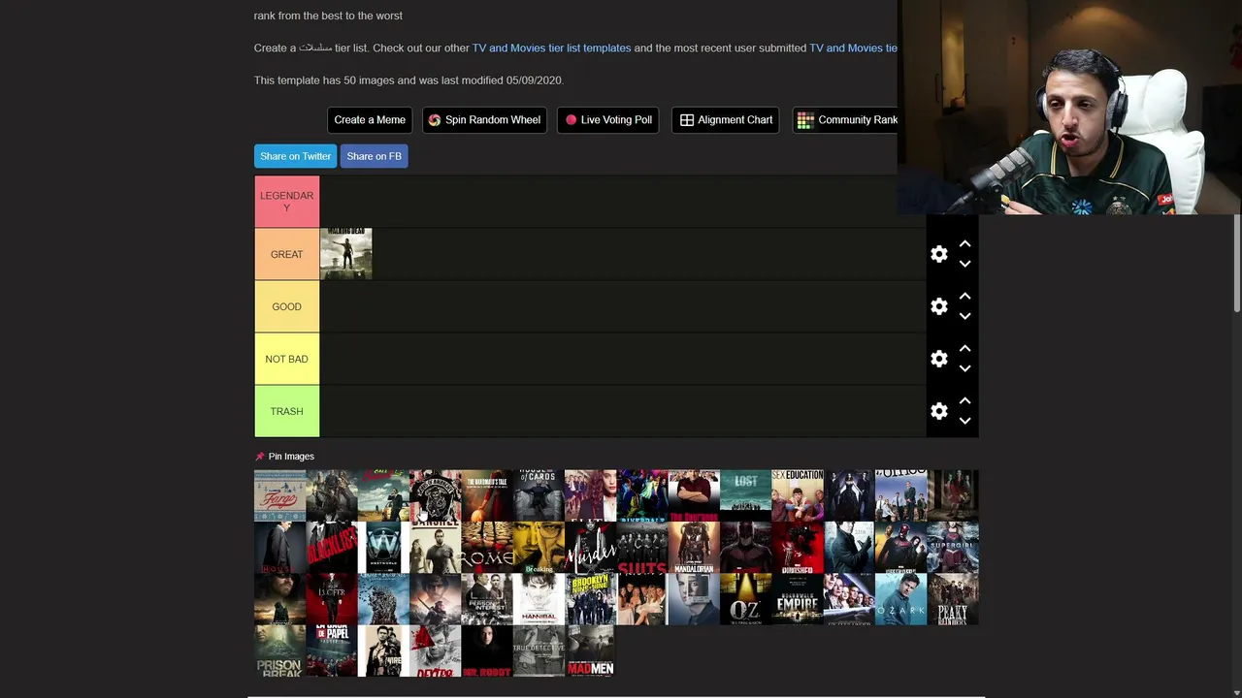The width and height of the screenshot is (1242, 698).
Task: Open settings gear for the GOOD tier row
Action: (x=938, y=306)
